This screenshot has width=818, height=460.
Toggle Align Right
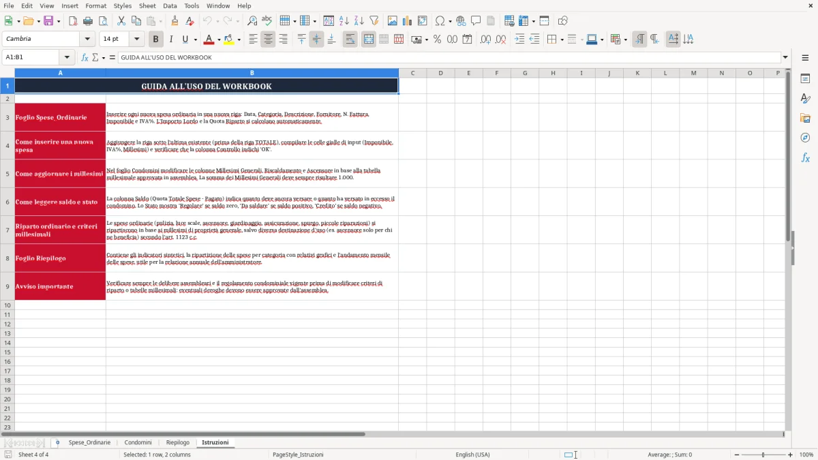point(283,40)
